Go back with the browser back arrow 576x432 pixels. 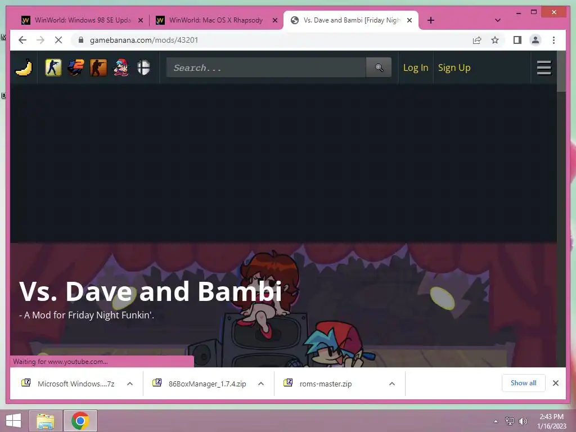(x=22, y=40)
